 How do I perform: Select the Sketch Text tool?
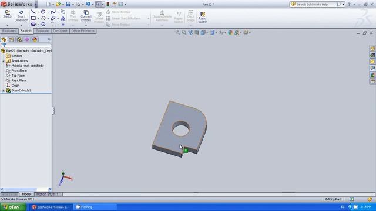tap(63, 18)
